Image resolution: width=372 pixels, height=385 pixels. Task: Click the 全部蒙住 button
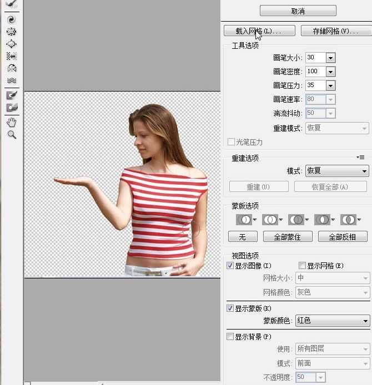click(288, 237)
